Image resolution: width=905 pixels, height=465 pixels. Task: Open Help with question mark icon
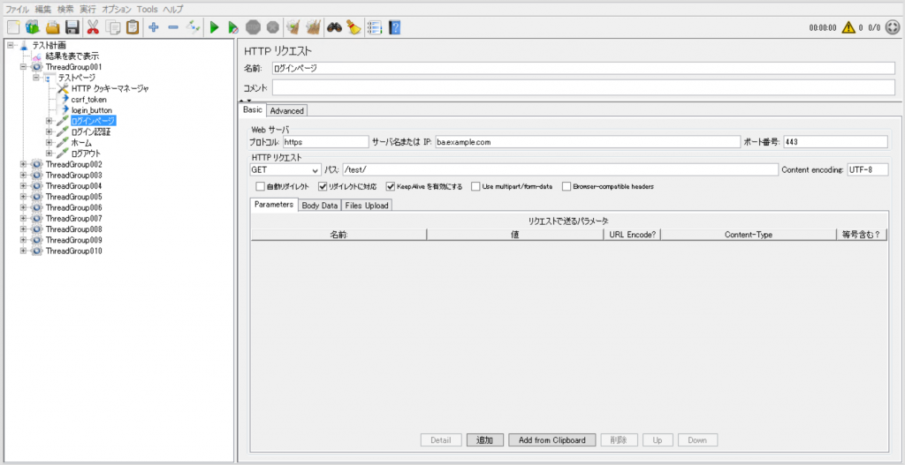(395, 27)
